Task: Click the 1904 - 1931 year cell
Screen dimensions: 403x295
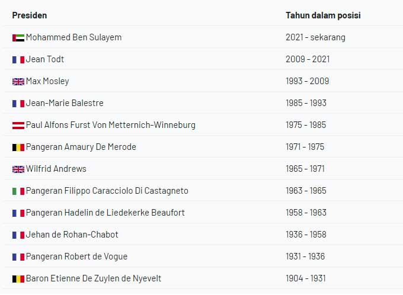Action: [306, 278]
